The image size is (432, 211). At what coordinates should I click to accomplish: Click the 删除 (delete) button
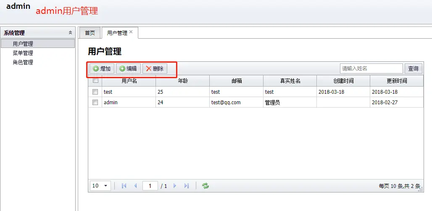155,69
